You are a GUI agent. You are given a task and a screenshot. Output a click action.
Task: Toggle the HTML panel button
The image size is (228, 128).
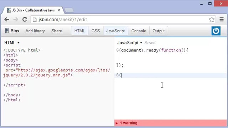(x=79, y=31)
